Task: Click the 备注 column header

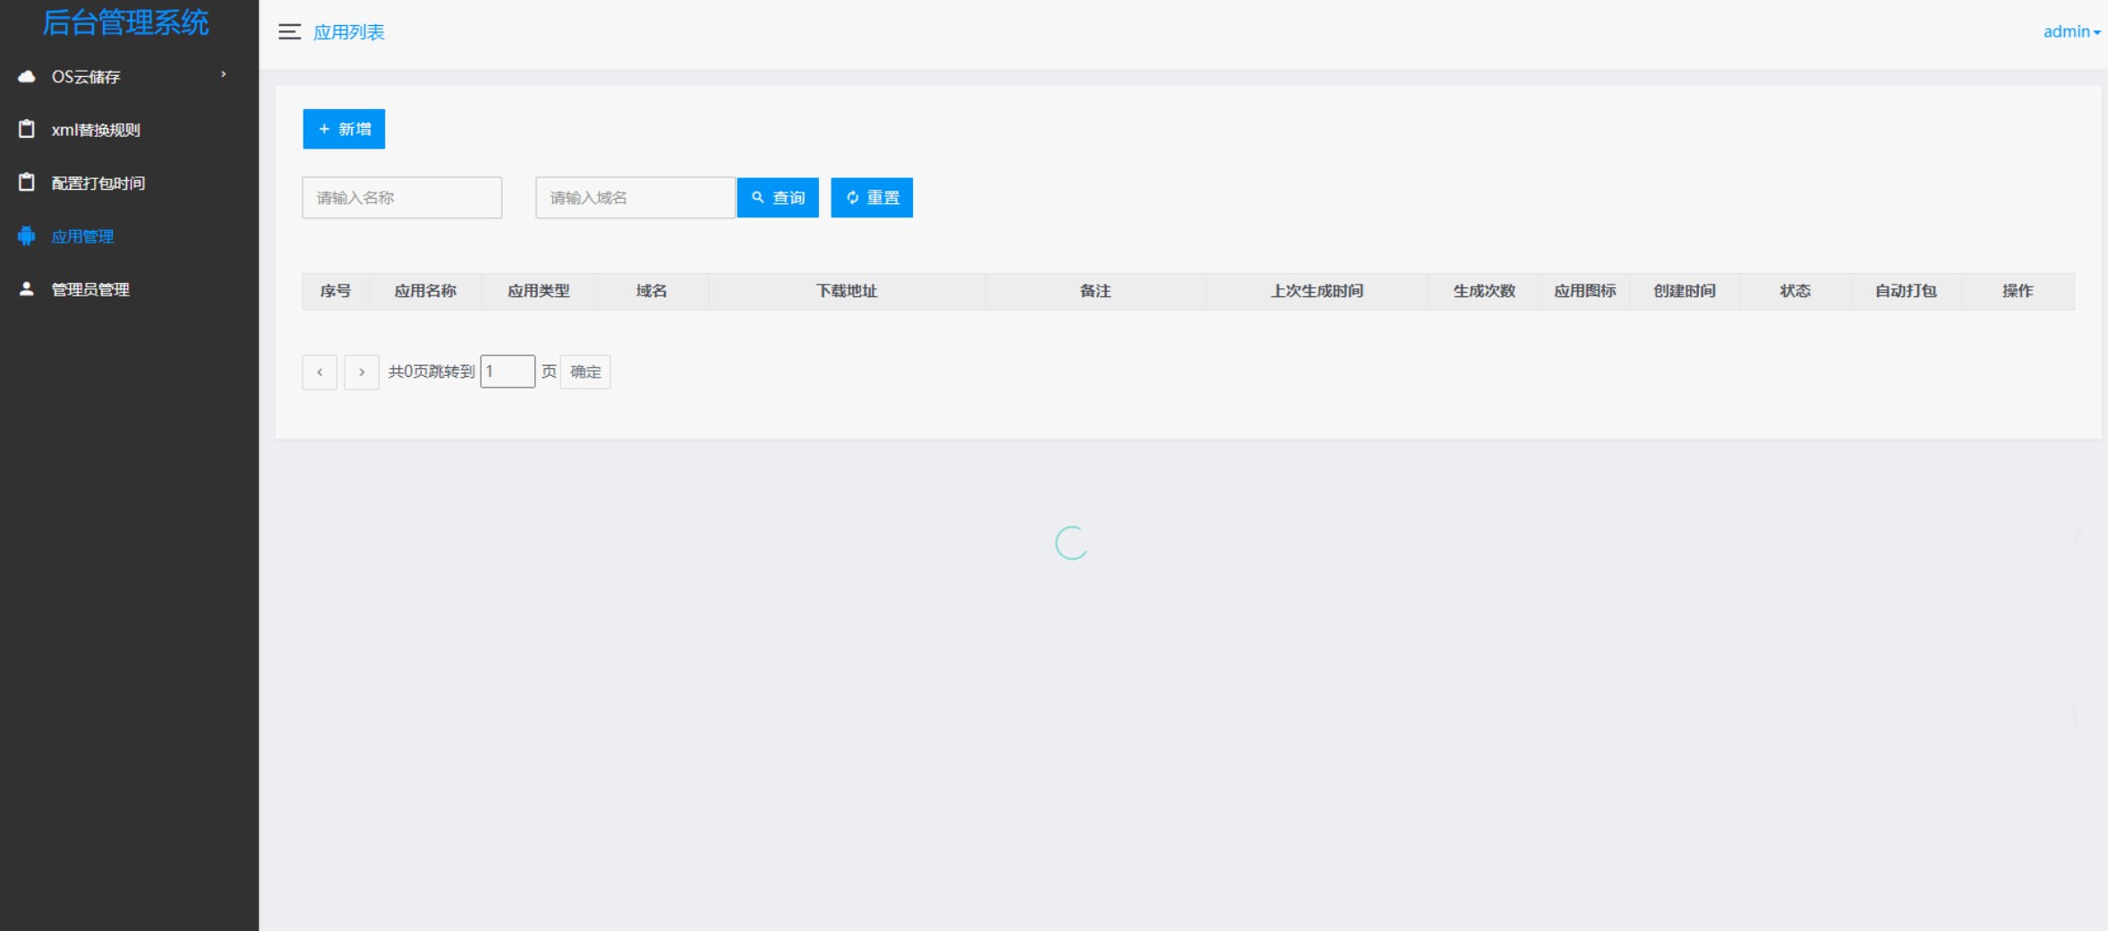Action: pos(1095,291)
